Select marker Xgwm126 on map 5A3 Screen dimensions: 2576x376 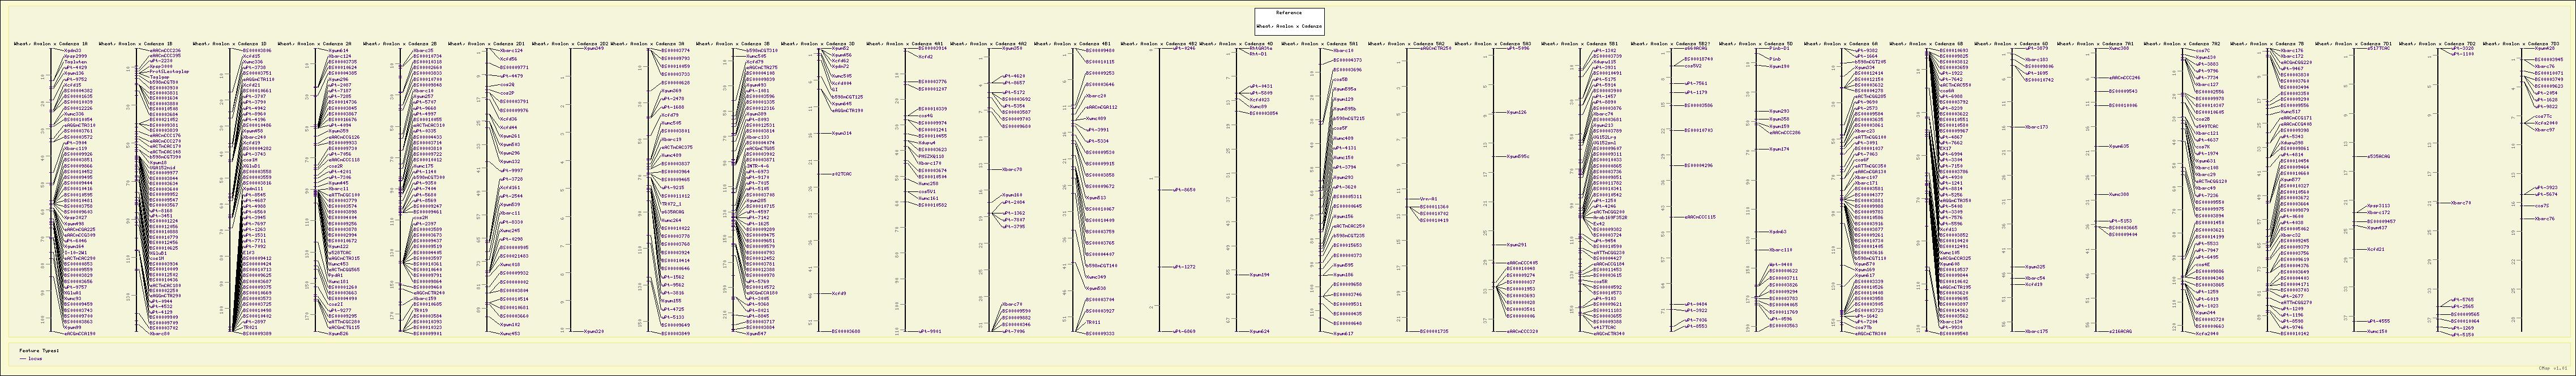click(x=1516, y=113)
